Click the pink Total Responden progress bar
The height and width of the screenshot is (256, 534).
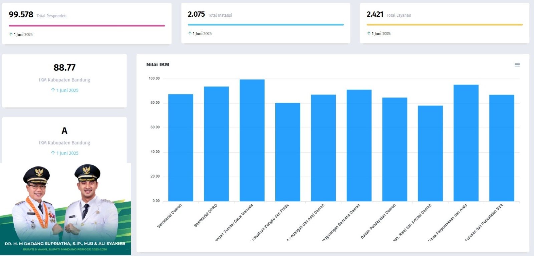(x=87, y=25)
